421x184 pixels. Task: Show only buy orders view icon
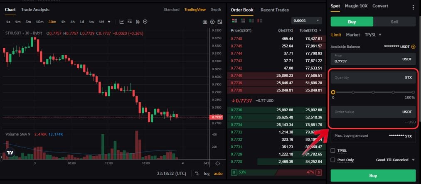pos(251,21)
